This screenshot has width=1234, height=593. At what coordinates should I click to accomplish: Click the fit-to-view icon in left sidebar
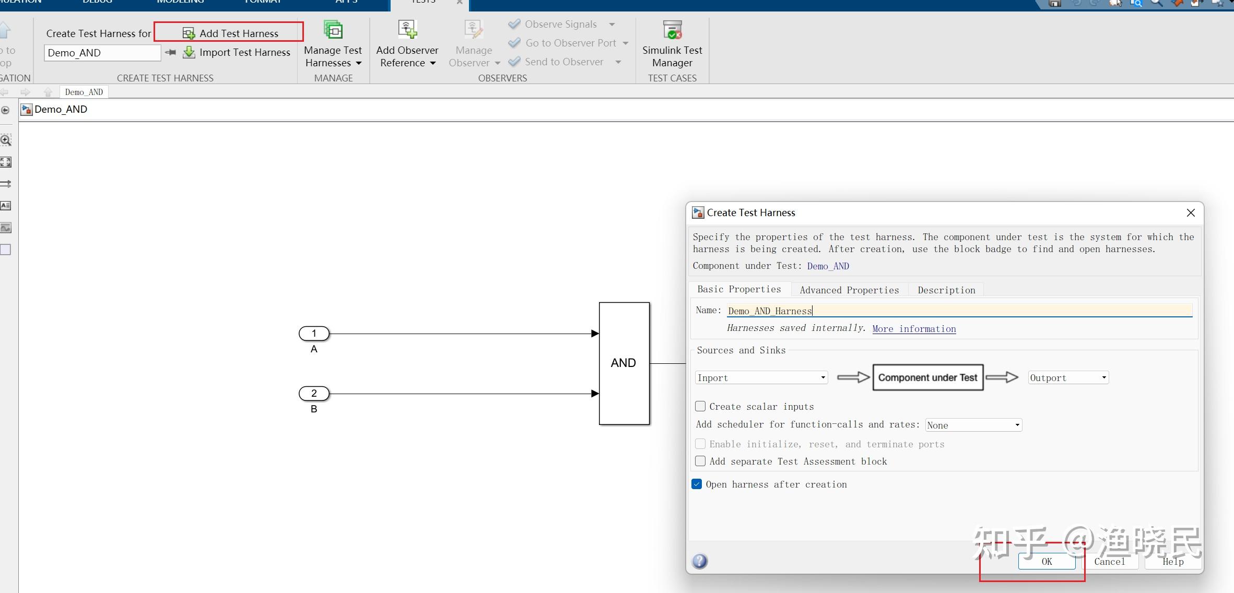6,162
